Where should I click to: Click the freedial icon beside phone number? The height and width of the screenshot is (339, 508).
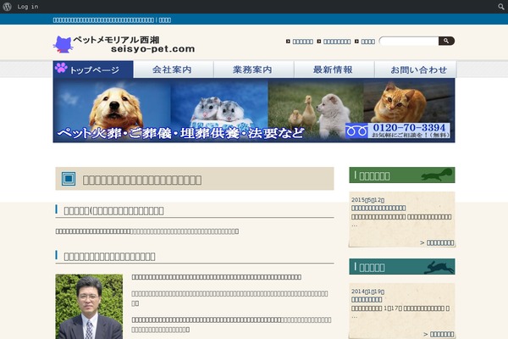coord(356,131)
